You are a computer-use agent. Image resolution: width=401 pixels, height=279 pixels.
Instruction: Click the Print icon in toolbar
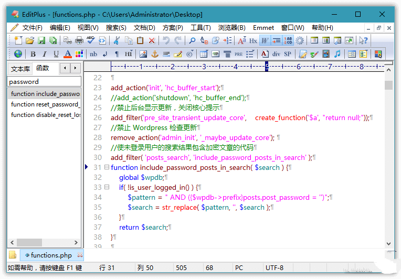pos(79,40)
